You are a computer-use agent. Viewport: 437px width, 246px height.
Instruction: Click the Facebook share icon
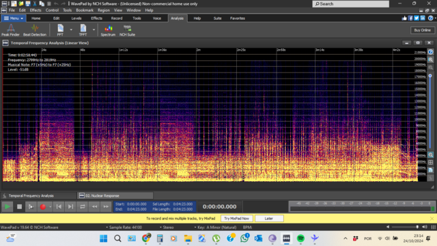point(410,18)
